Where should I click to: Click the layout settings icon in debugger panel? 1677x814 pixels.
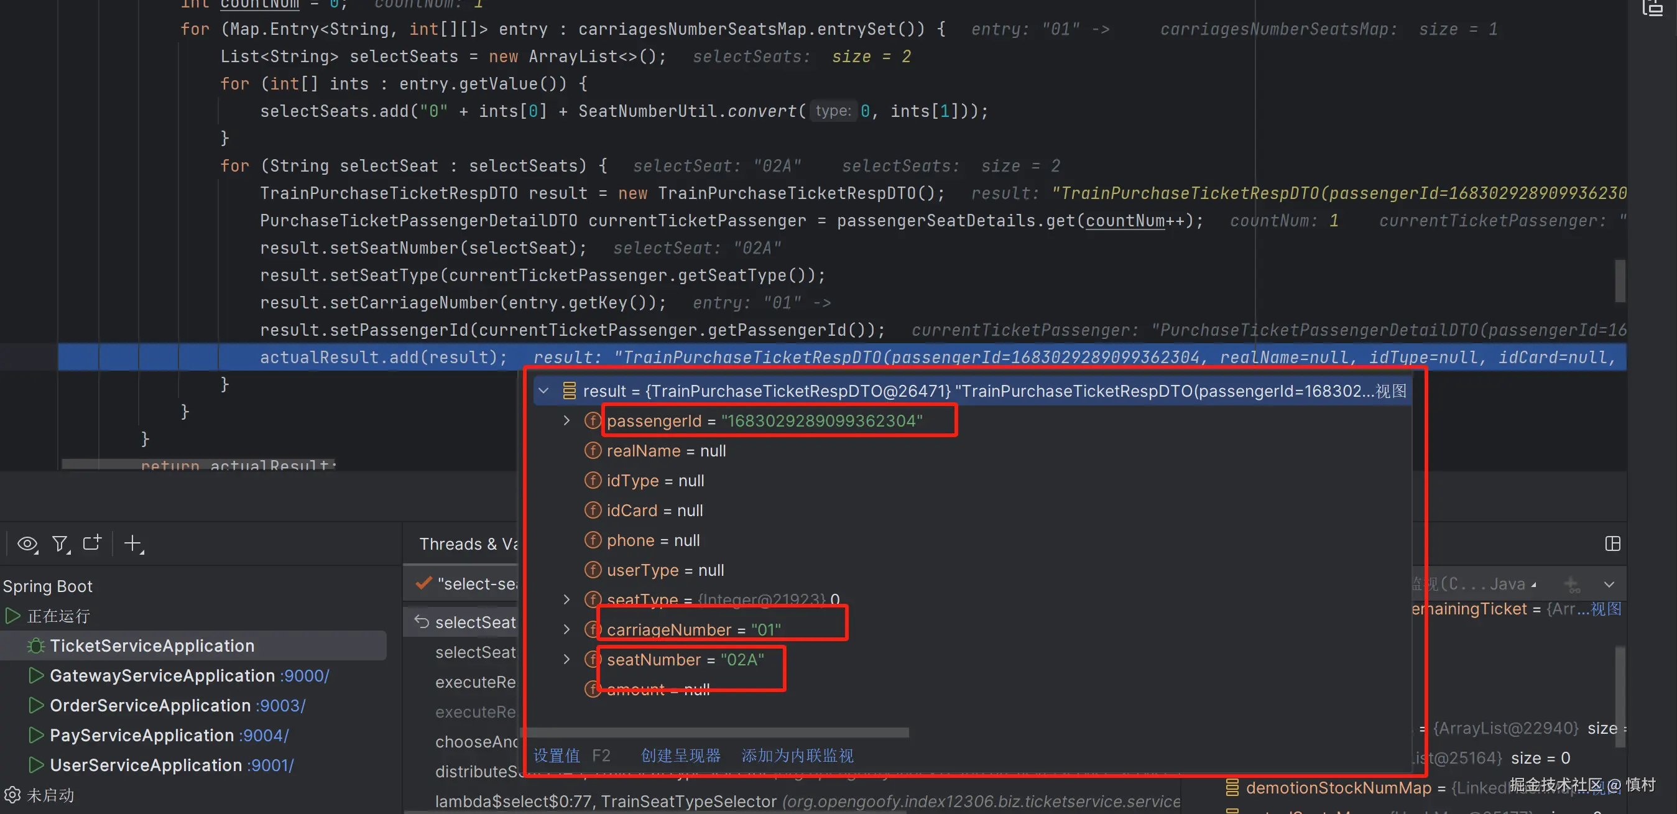[x=1612, y=543]
